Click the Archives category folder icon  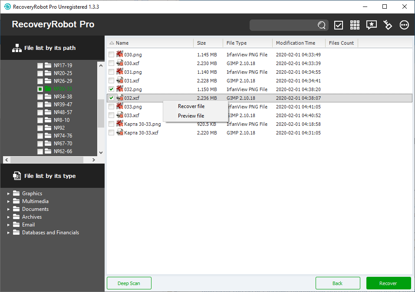(16, 217)
